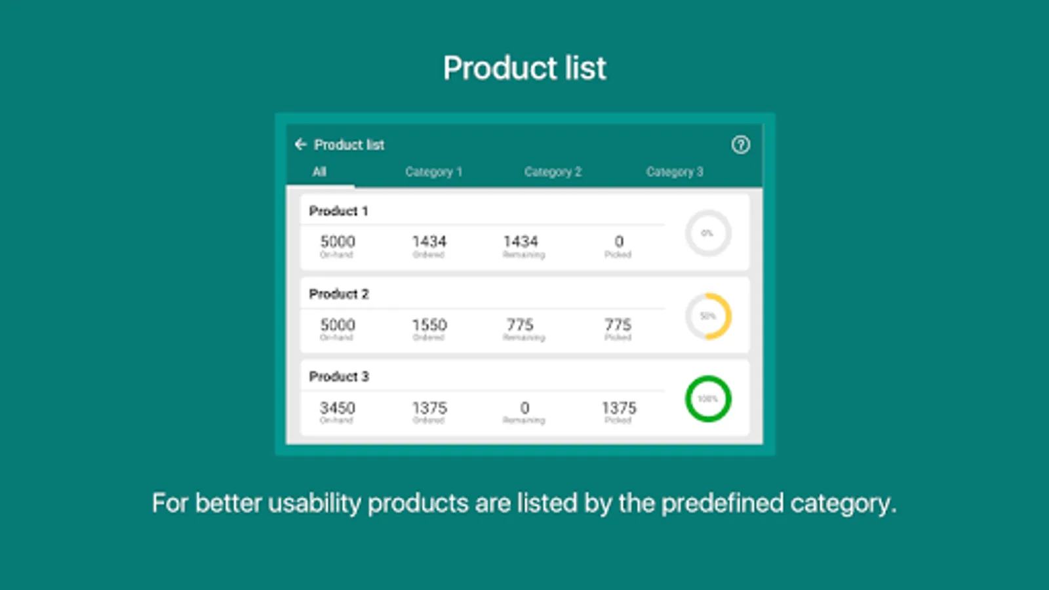This screenshot has height=590, width=1049.
Task: Click Product 3's Picked value 1375
Action: tap(619, 408)
